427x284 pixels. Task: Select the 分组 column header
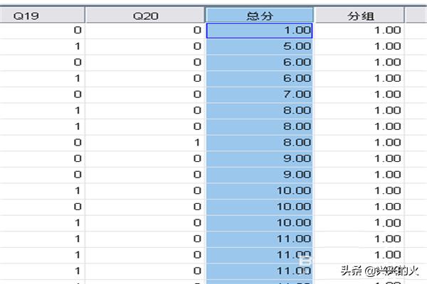(359, 15)
